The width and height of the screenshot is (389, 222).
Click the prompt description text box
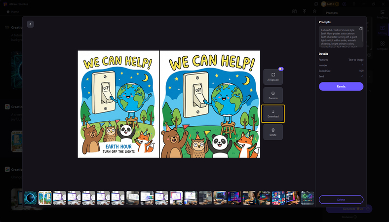(x=339, y=37)
